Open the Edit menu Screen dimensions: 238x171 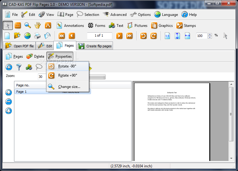click(28, 15)
